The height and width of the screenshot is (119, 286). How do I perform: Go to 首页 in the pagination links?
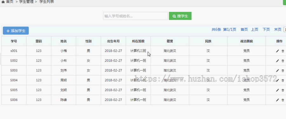[x=244, y=30]
